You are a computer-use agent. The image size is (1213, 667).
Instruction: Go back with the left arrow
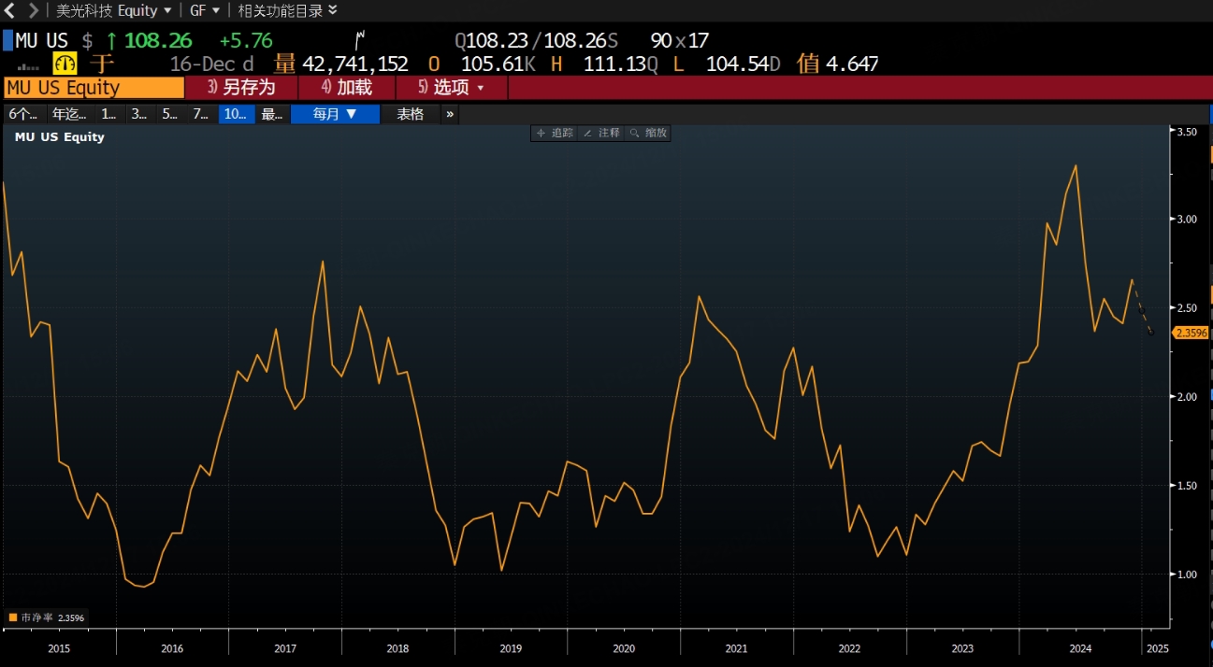(x=11, y=10)
